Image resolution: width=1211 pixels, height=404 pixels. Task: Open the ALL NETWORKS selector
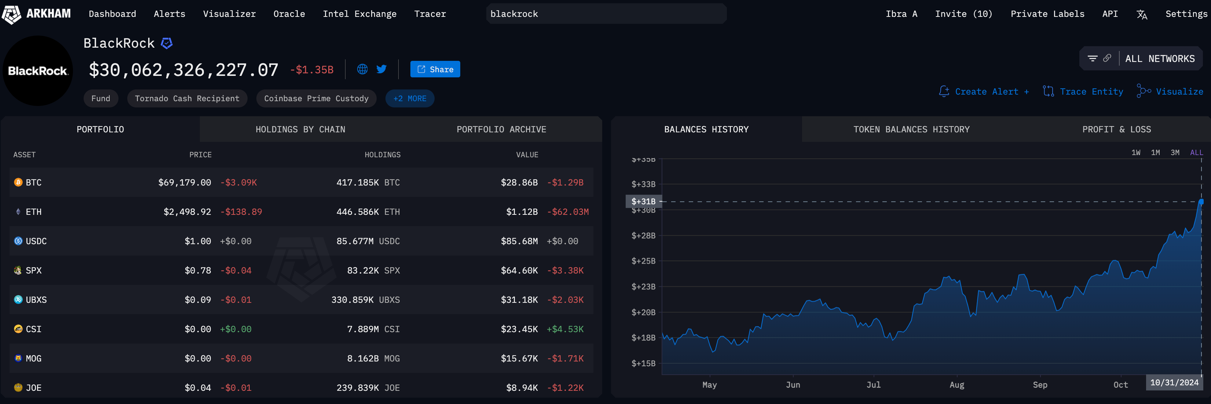click(x=1160, y=59)
